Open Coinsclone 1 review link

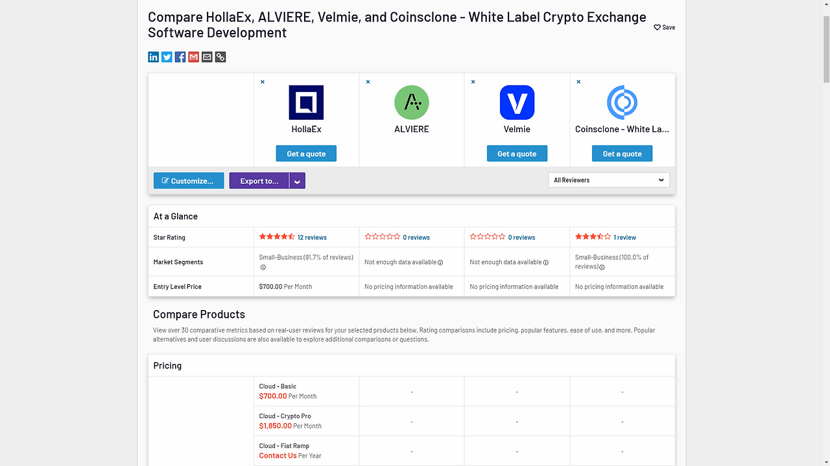[x=625, y=238]
